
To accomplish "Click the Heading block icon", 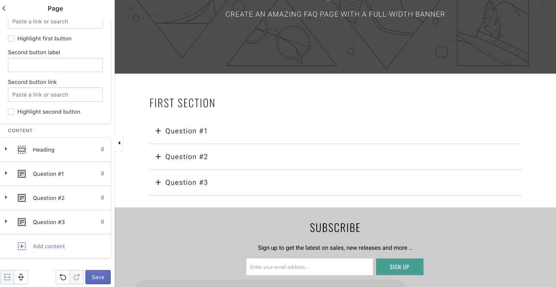I will tap(22, 150).
